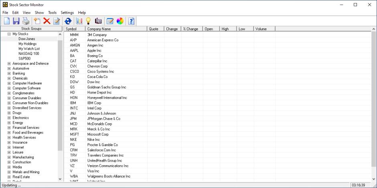
Task: Select the JPMorgan Chase & Co row
Action: [218, 119]
